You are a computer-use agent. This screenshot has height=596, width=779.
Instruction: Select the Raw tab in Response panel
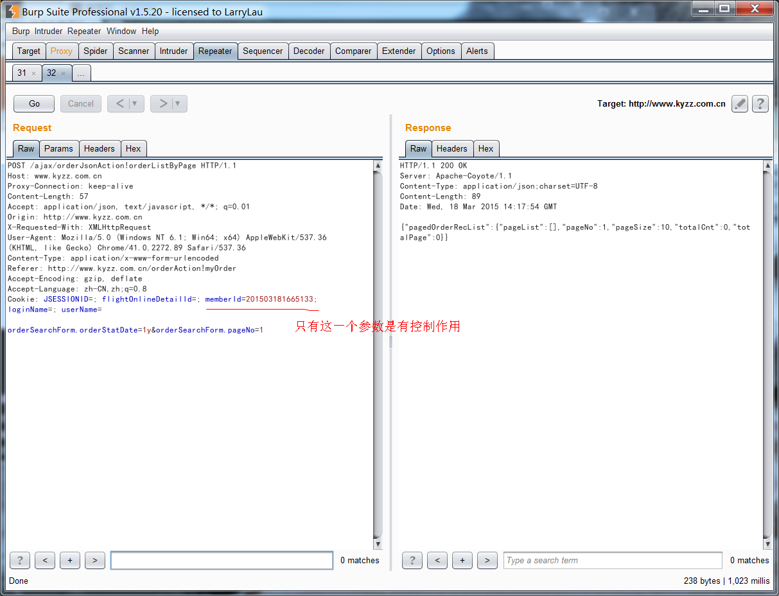[x=418, y=148]
